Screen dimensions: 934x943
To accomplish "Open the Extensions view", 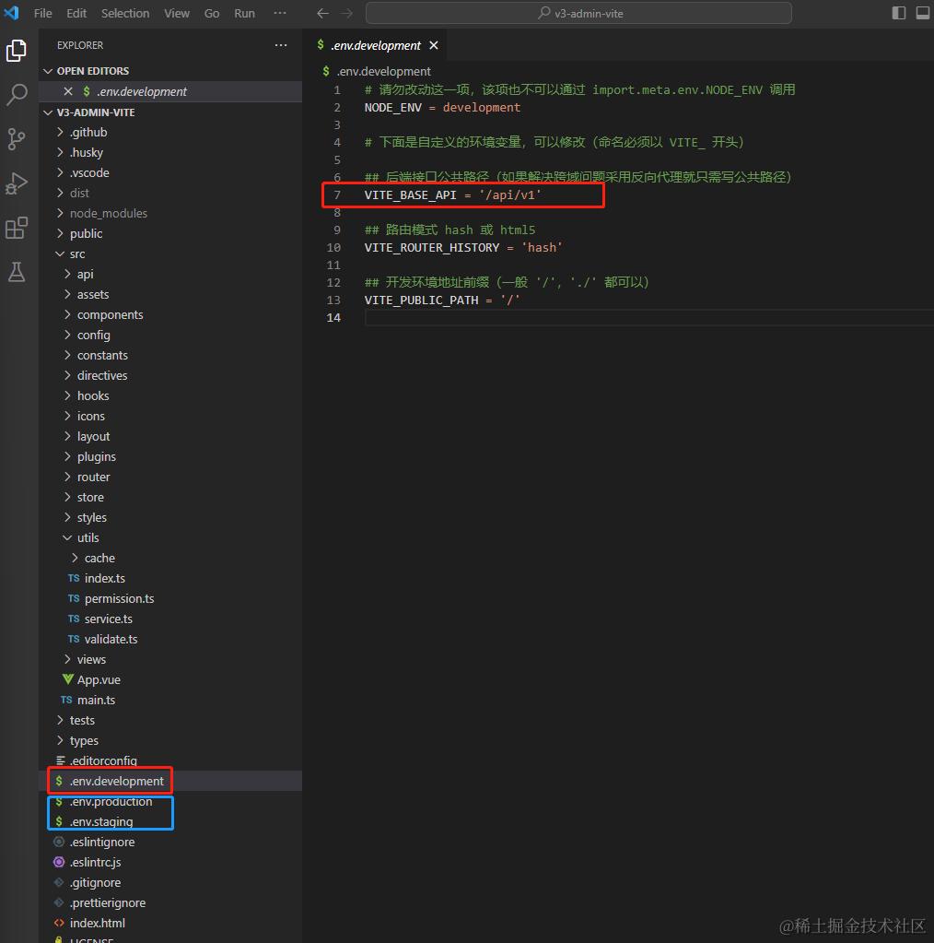I will click(17, 228).
